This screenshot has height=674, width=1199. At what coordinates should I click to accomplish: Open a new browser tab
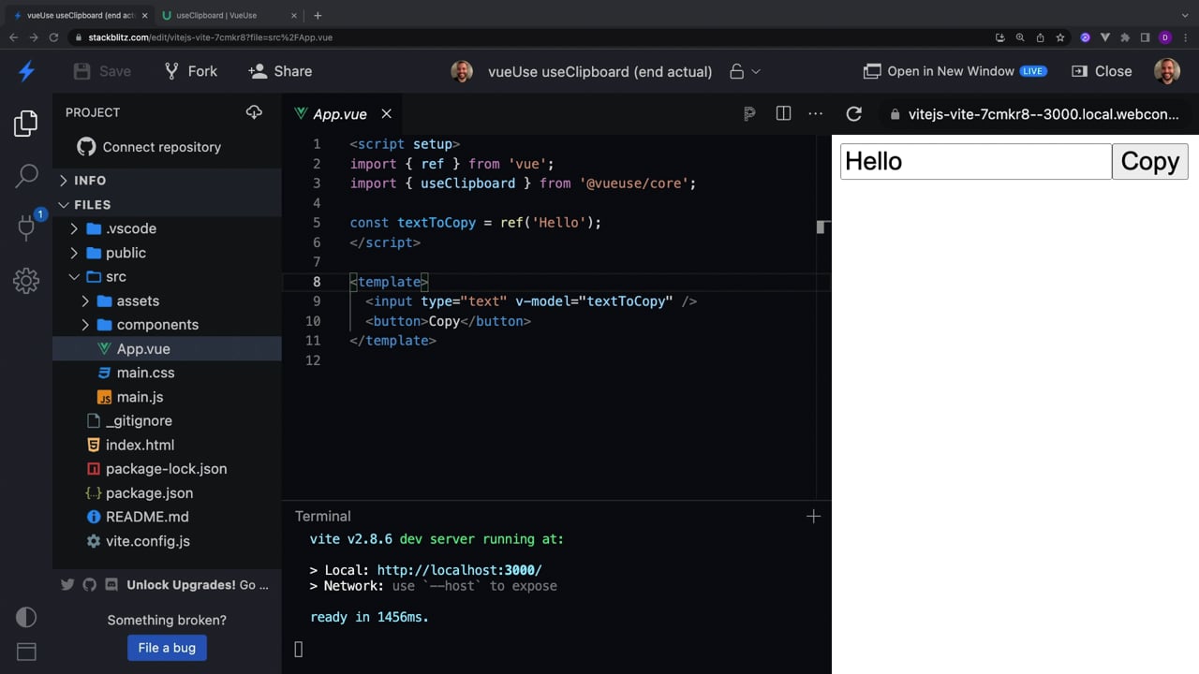318,15
